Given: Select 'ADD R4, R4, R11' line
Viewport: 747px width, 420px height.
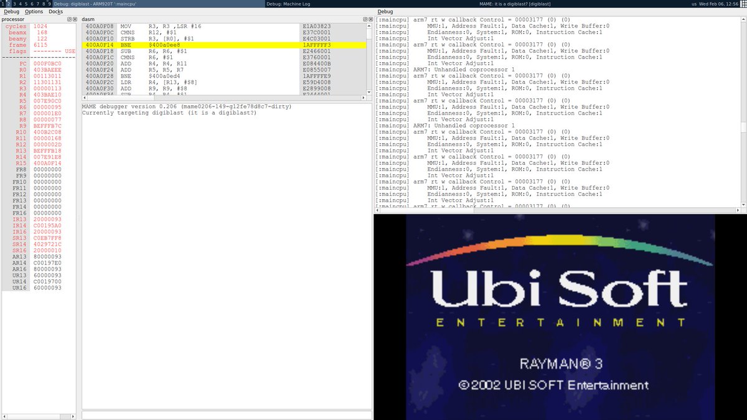Looking at the screenshot, I should point(224,64).
